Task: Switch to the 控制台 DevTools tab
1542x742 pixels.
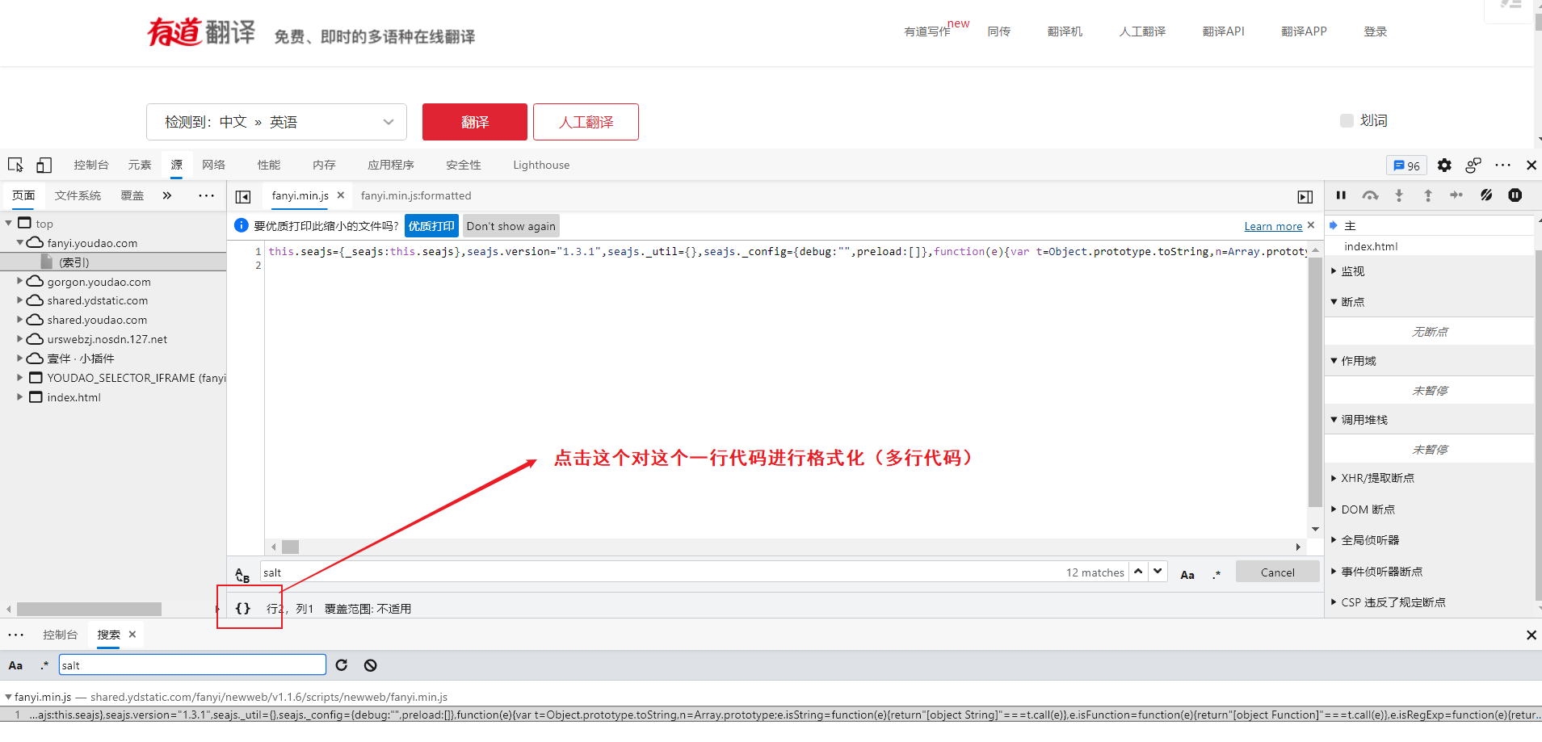Action: pos(91,165)
